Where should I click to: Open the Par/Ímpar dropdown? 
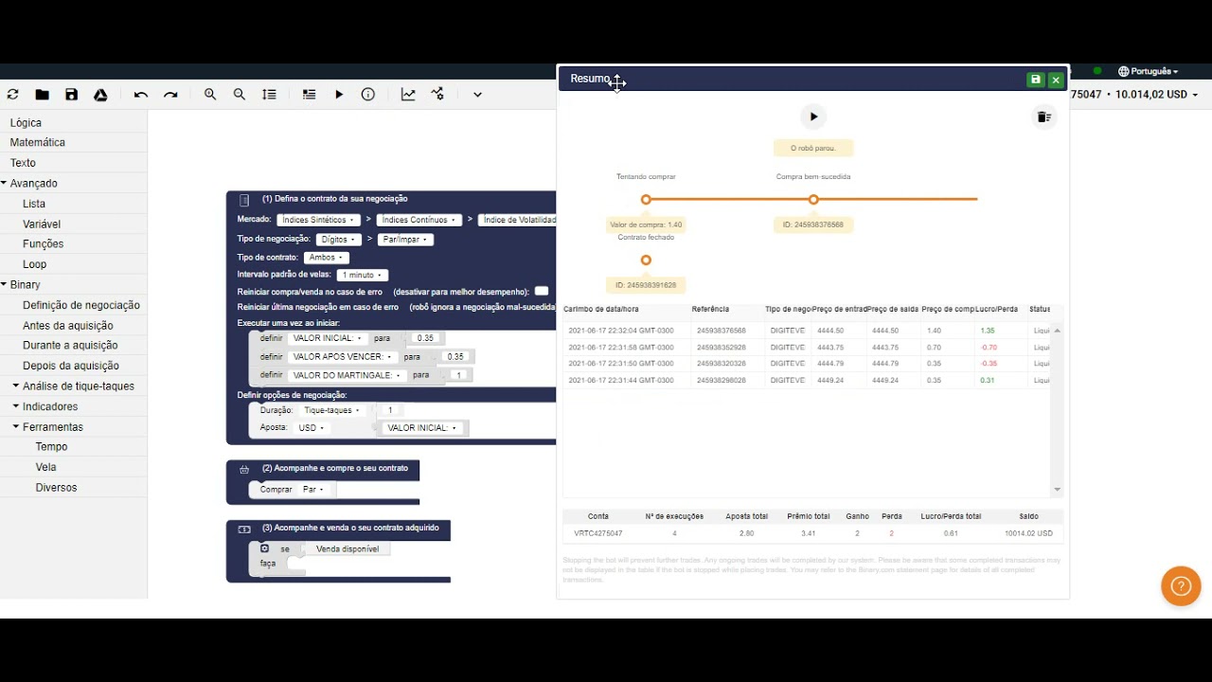pyautogui.click(x=405, y=240)
